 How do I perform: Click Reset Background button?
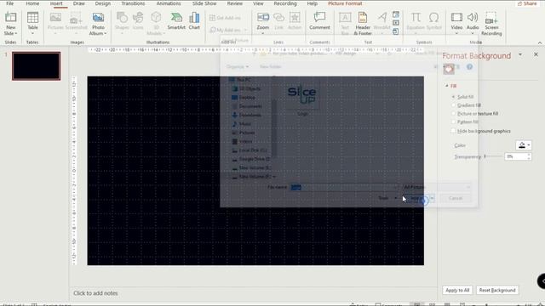click(497, 290)
